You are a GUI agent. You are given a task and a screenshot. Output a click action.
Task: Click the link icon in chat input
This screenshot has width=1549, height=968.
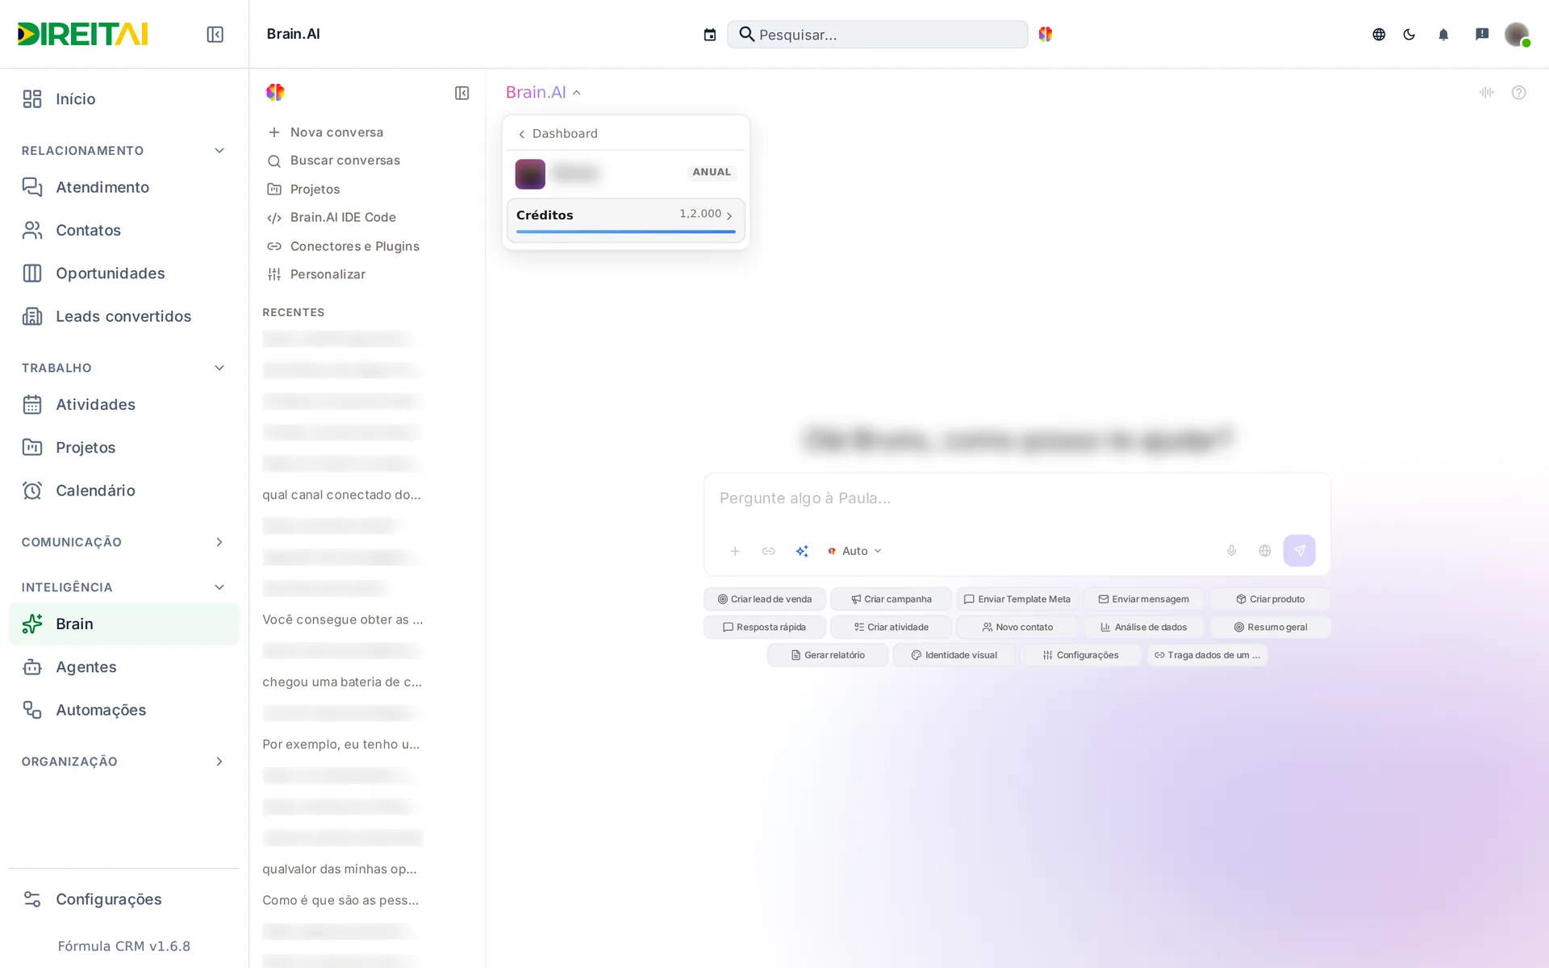[768, 551]
